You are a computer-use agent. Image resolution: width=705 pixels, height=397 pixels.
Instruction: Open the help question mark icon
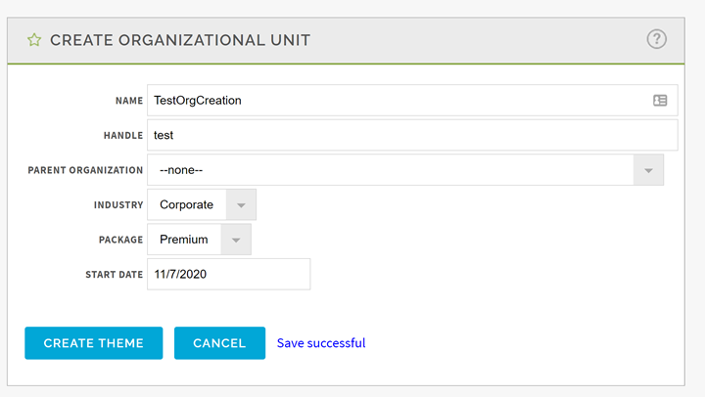pyautogui.click(x=656, y=39)
